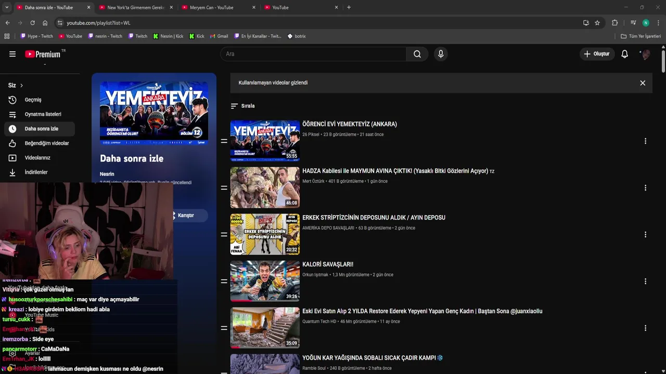Open Hype - Twitch bookmark
This screenshot has height=374, width=666.
pos(36,36)
